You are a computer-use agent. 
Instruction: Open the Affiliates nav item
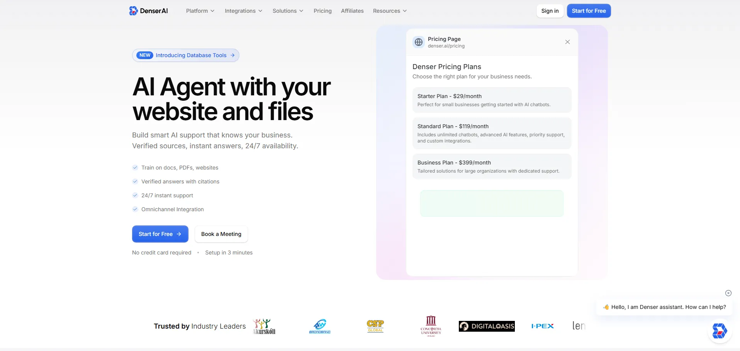pos(352,11)
